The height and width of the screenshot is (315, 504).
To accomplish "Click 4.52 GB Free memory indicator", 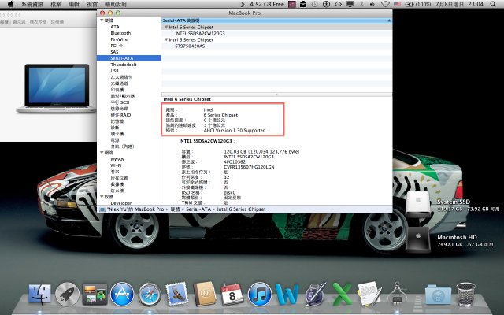I will point(267,4).
